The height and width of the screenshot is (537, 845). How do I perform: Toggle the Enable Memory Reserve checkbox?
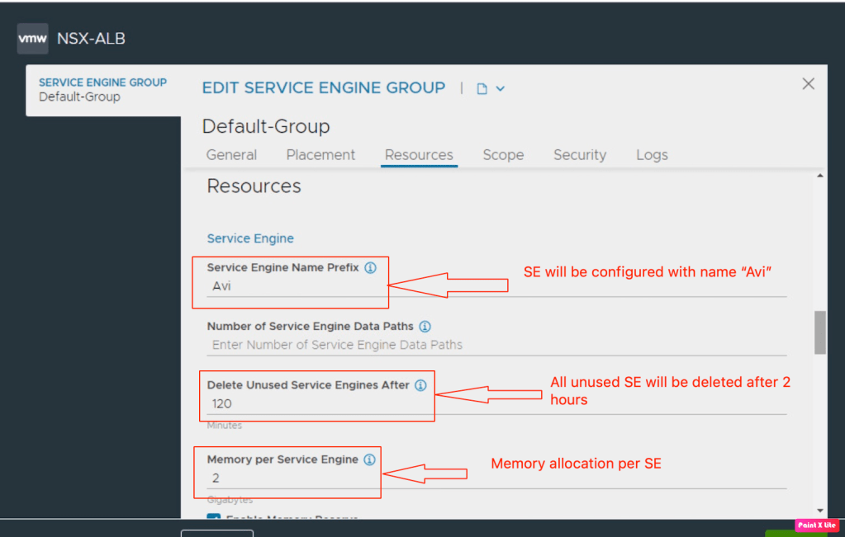click(214, 518)
